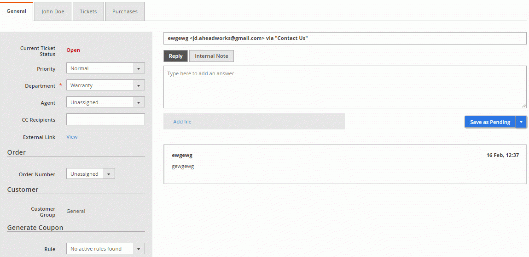The width and height of the screenshot is (529, 257).
Task: Open the Order Number dropdown
Action: (91, 174)
